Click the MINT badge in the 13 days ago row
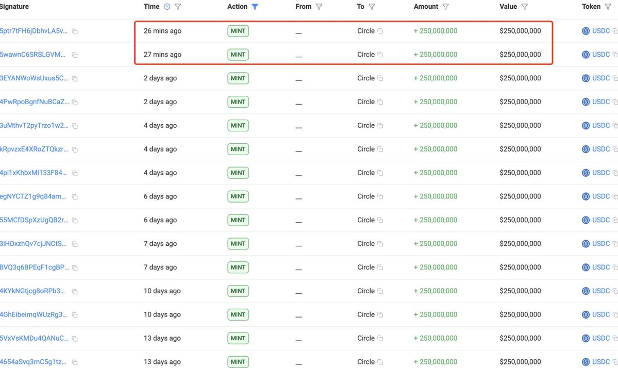 coord(238,338)
